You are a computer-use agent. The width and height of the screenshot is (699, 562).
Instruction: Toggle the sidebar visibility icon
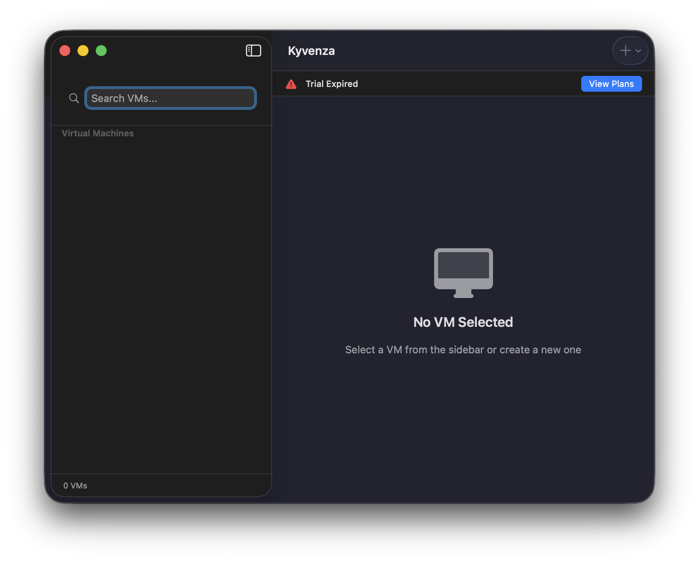[253, 51]
